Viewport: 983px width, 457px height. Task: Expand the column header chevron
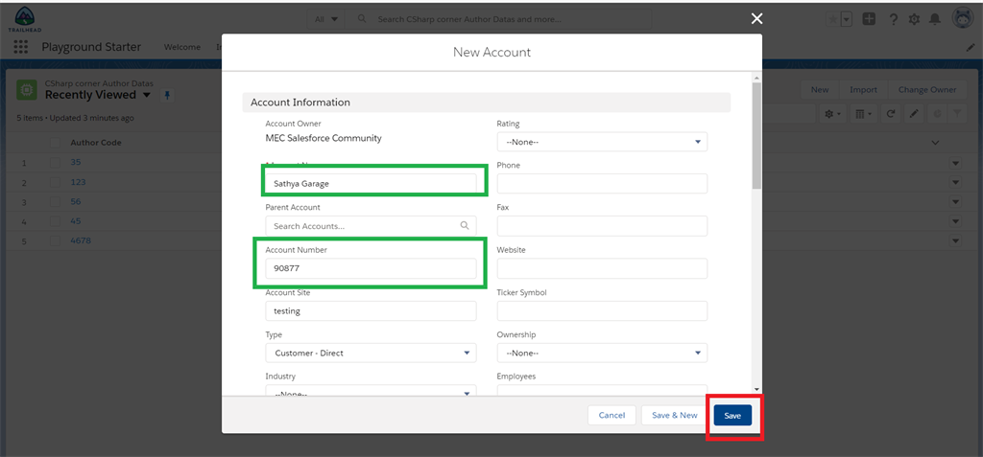tap(935, 143)
